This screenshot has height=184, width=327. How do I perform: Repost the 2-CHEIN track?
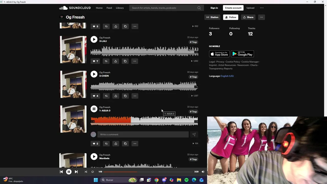[x=106, y=96]
